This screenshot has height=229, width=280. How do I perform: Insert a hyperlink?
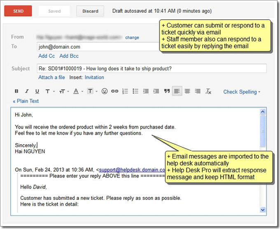click(x=114, y=91)
